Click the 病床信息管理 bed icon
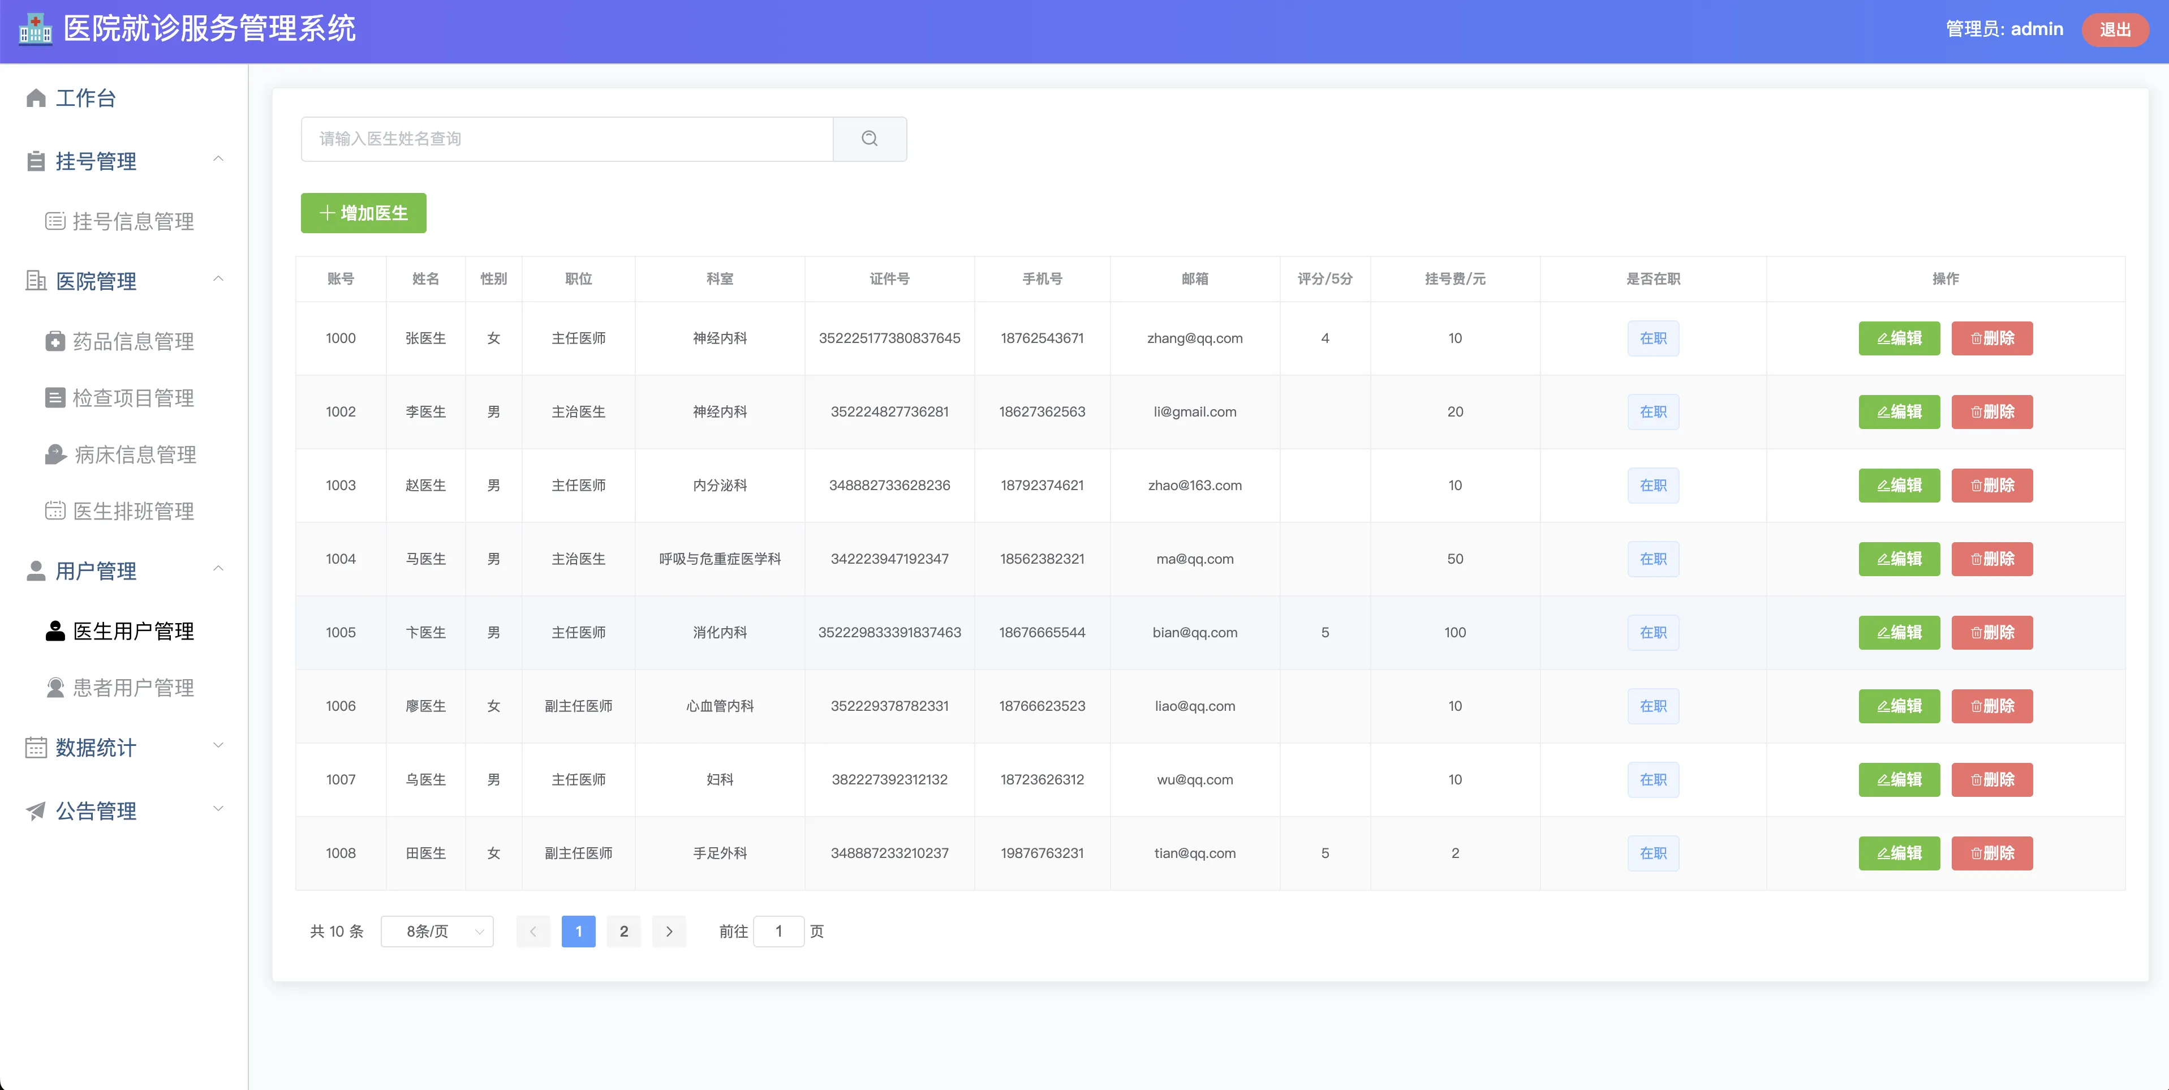2169x1090 pixels. pos(55,455)
